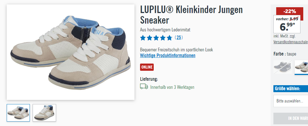
Task: Click the fifth rating star
Action: tap(169, 38)
